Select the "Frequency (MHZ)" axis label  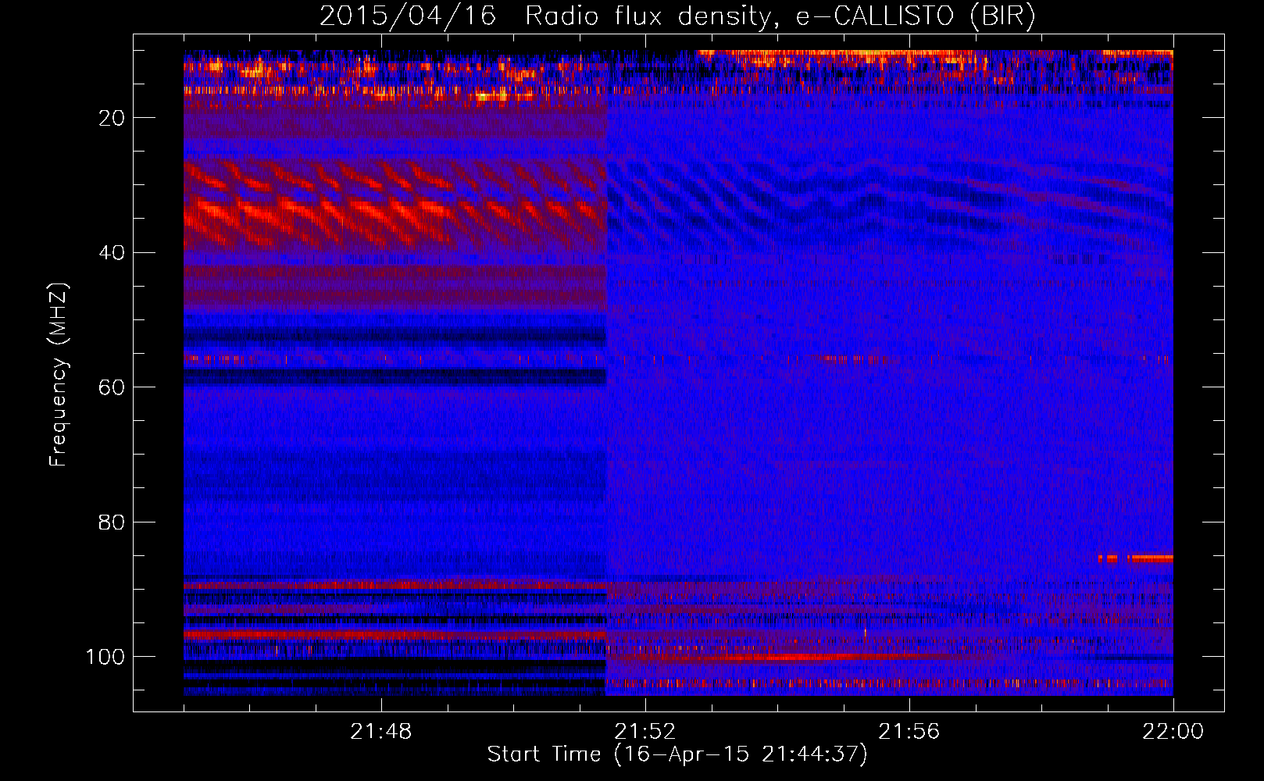(x=59, y=375)
